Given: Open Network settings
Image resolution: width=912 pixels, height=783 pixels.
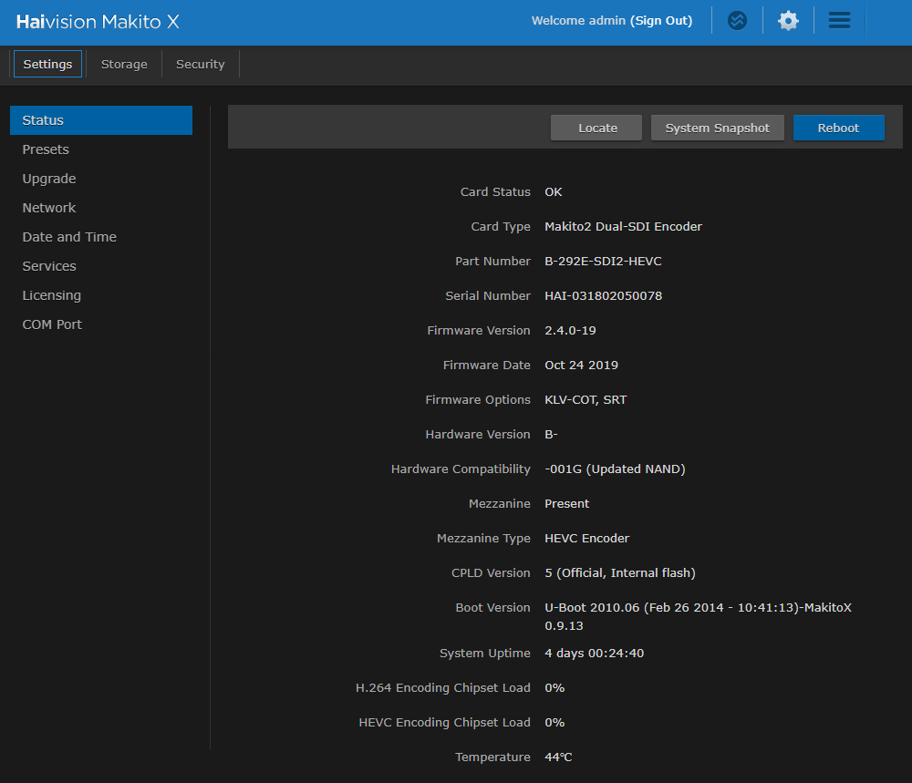Looking at the screenshot, I should 48,207.
